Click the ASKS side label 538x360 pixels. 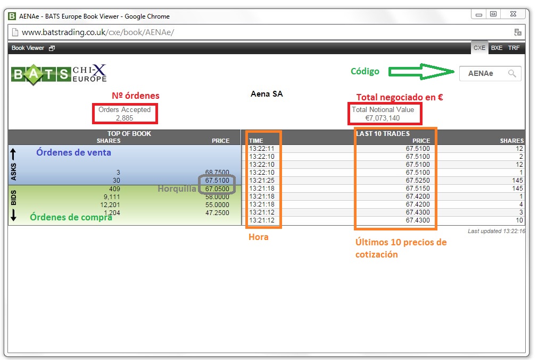tap(14, 172)
